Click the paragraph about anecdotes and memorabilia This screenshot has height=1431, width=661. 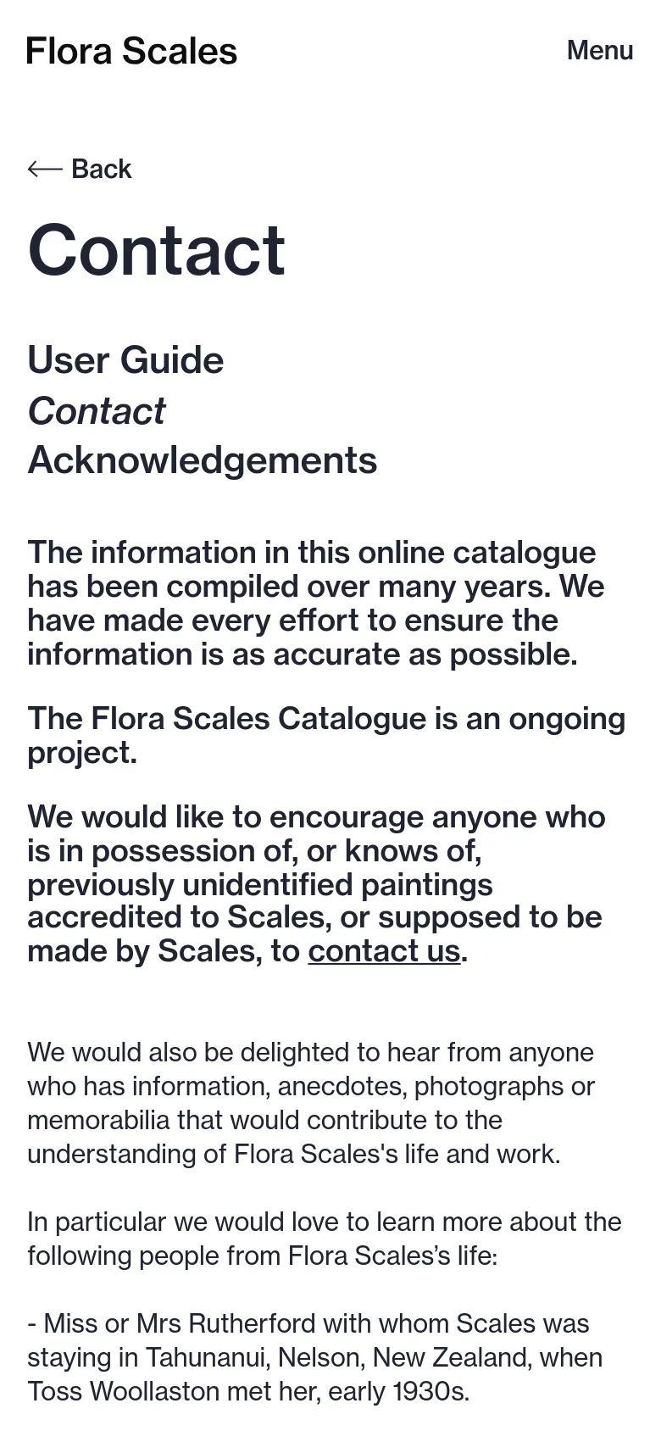(311, 1103)
